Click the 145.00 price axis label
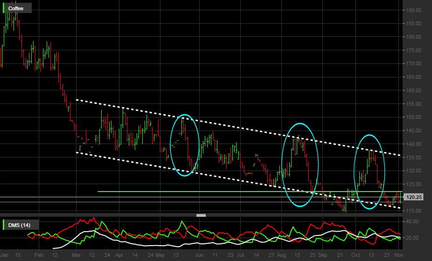Image resolution: width=432 pixels, height=261 pixels. pyautogui.click(x=413, y=130)
